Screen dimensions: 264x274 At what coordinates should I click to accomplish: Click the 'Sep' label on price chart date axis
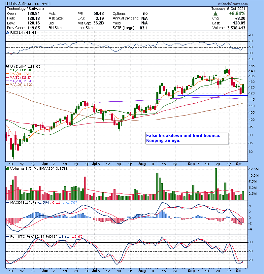(191, 164)
